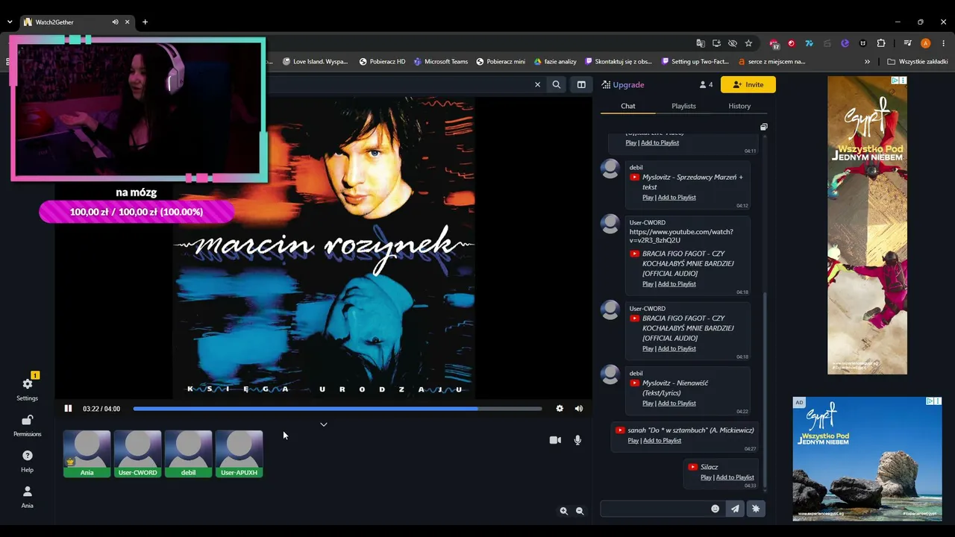Viewport: 955px width, 537px height.
Task: Toggle webcam camera icon
Action: click(x=555, y=440)
